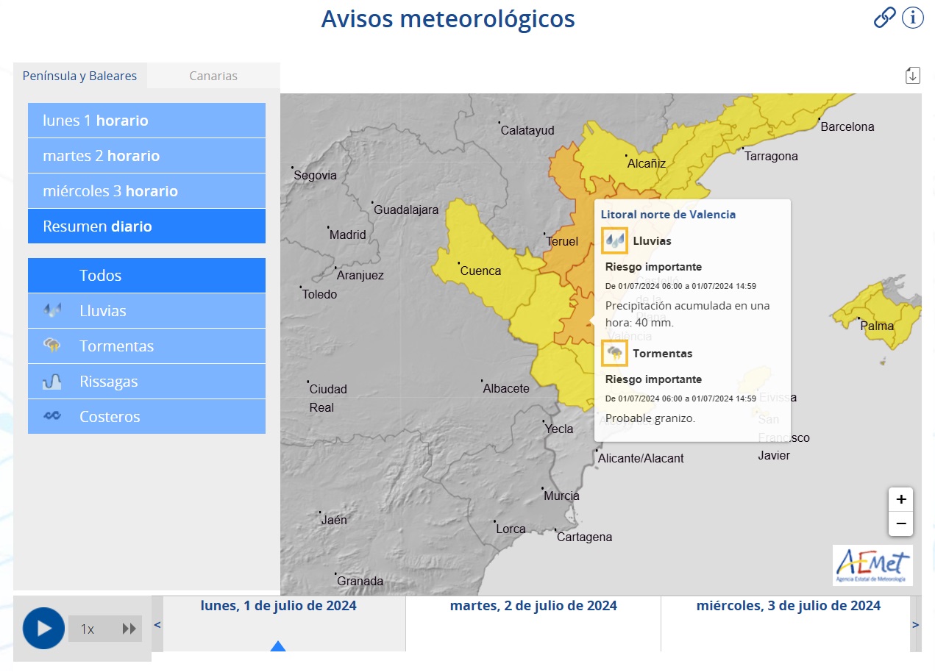Switch to the Península y Baleares tab
This screenshot has width=935, height=672.
pos(79,75)
